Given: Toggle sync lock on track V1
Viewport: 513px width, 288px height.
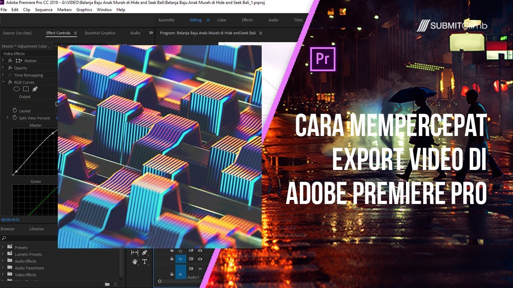Looking at the screenshot, I should tap(191, 259).
